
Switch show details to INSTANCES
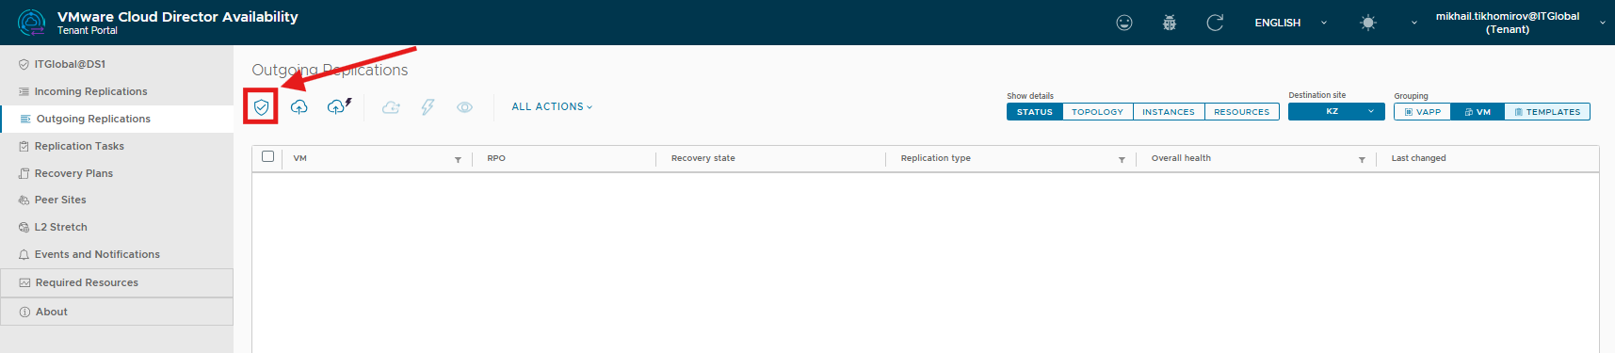pos(1169,112)
